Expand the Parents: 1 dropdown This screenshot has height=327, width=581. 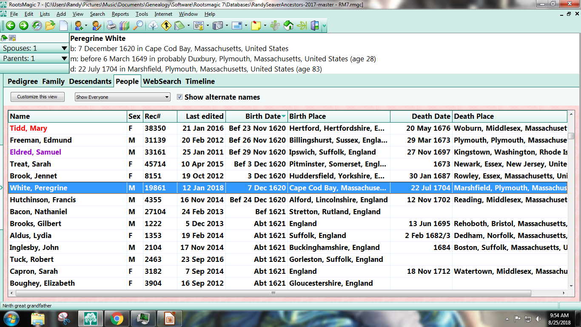pos(64,59)
